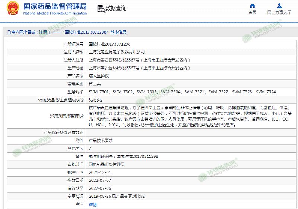Open the 详情 details link
Image resolution: width=298 pixels, height=209 pixels.
(93, 205)
